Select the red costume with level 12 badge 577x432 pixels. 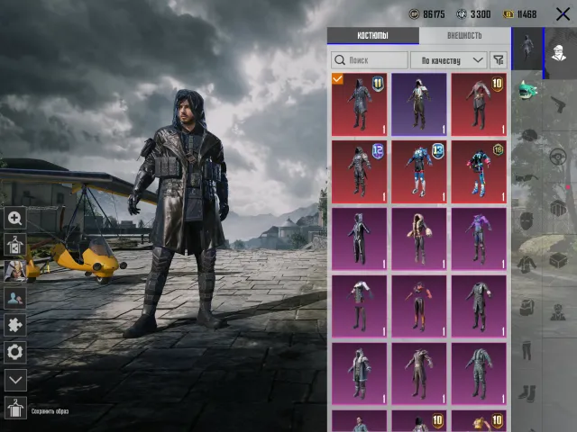coord(359,172)
